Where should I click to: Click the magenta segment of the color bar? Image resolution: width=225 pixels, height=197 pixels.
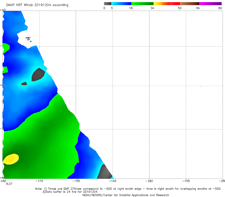click(210, 4)
